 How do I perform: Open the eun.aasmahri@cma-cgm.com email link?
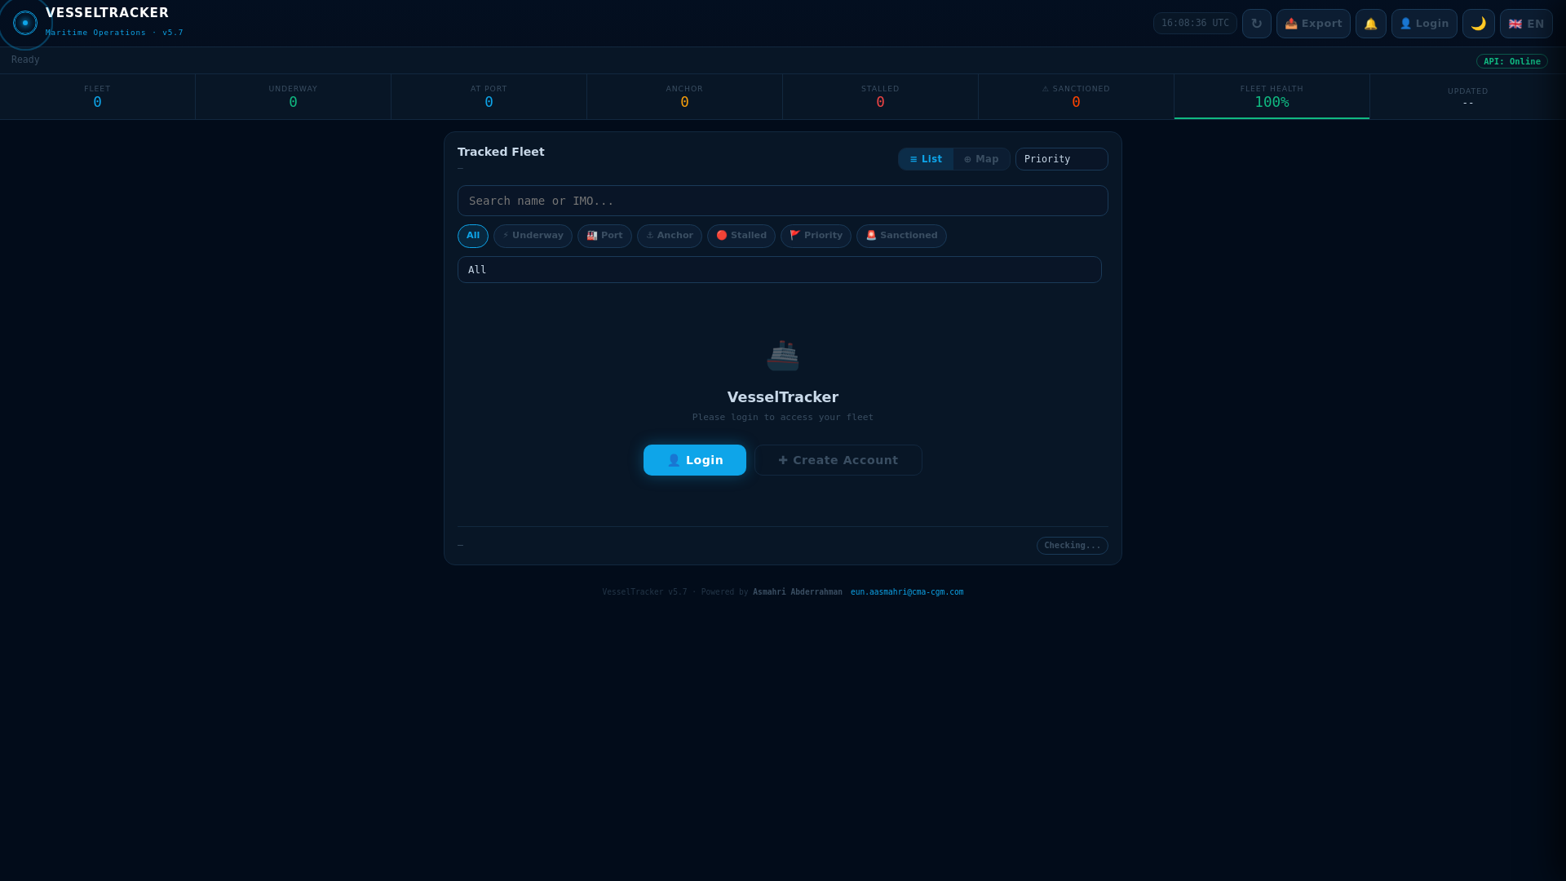[907, 592]
